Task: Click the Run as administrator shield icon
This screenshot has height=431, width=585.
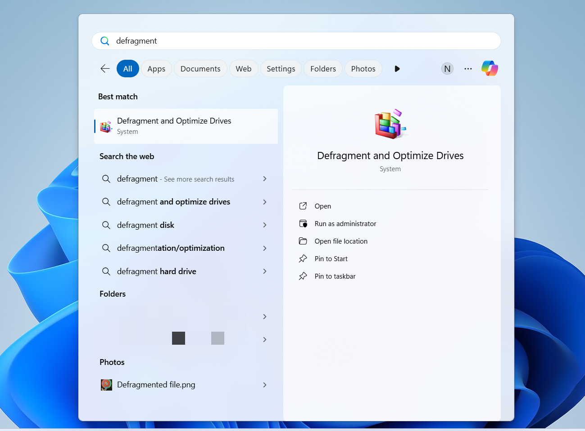Action: [x=303, y=223]
